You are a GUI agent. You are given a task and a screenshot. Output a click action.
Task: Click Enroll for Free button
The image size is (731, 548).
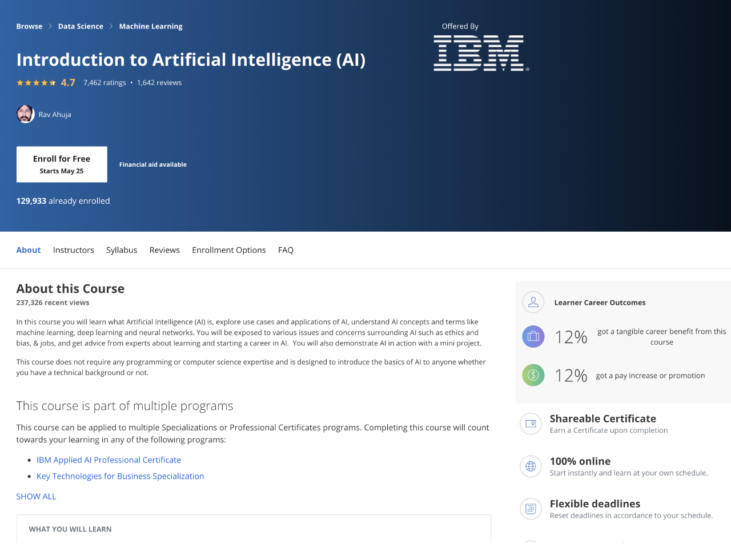pos(62,164)
